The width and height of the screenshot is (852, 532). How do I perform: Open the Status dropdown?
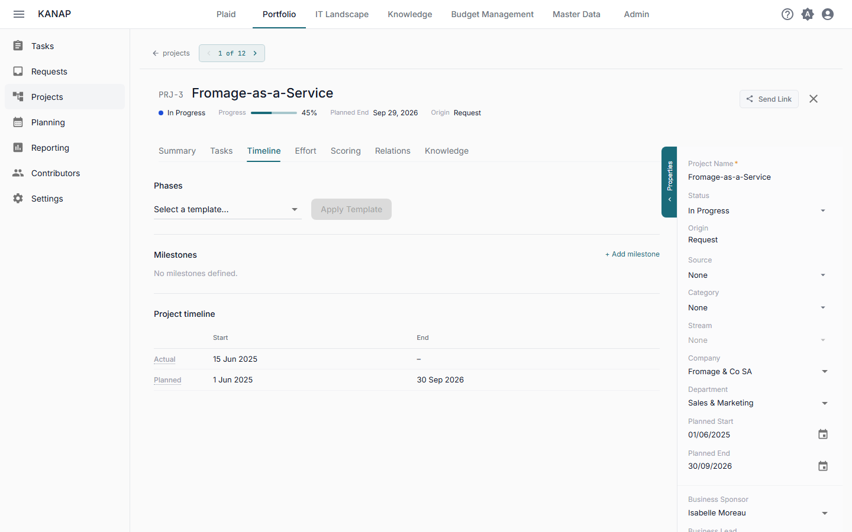(x=757, y=211)
